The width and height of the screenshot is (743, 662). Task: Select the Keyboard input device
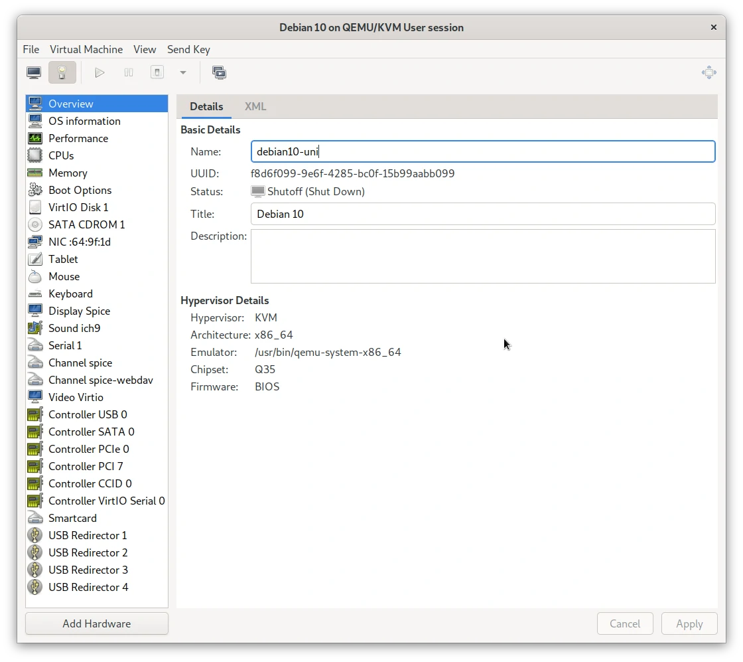[x=97, y=294]
